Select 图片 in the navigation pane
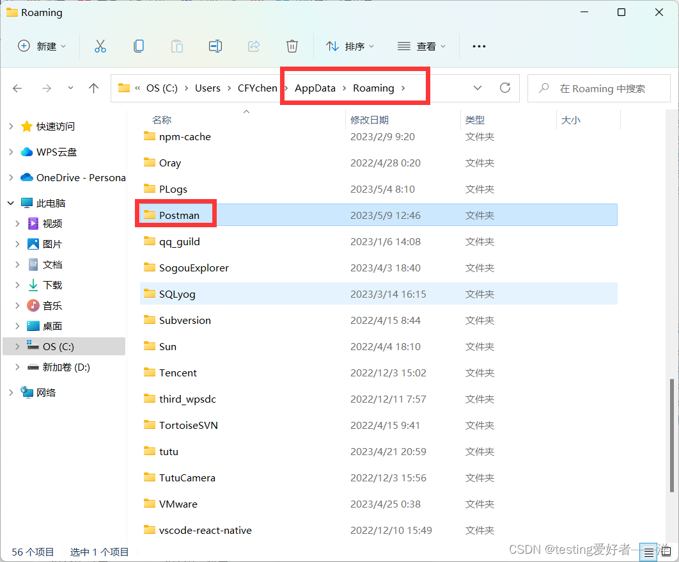This screenshot has height=562, width=679. pos(52,244)
